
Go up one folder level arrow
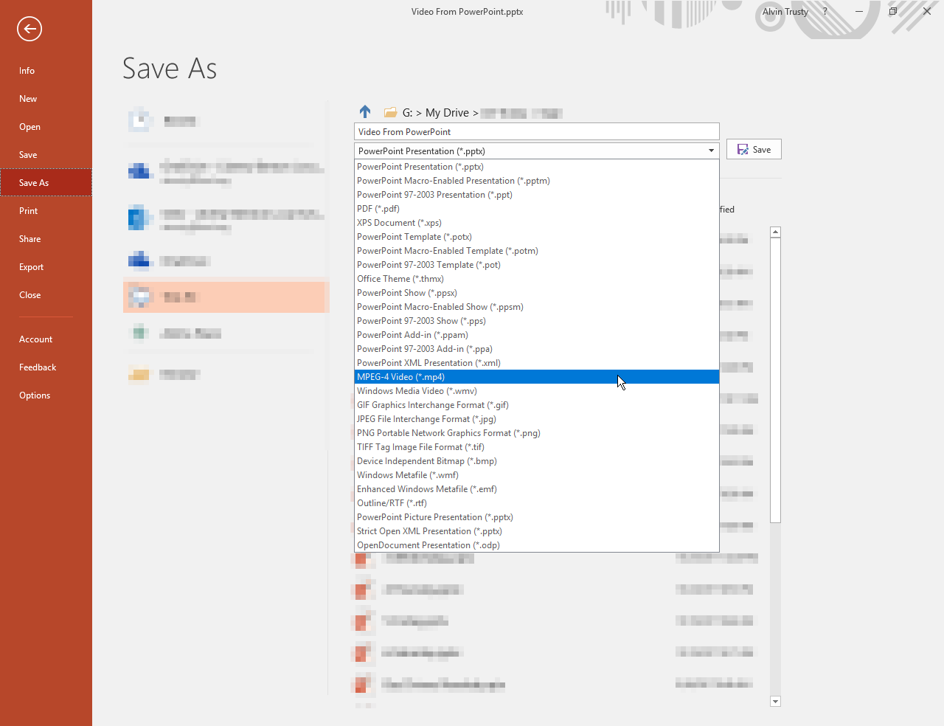pos(365,111)
